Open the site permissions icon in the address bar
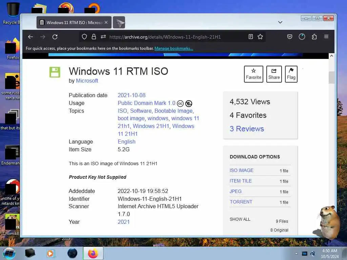347x260 pixels. click(x=103, y=37)
